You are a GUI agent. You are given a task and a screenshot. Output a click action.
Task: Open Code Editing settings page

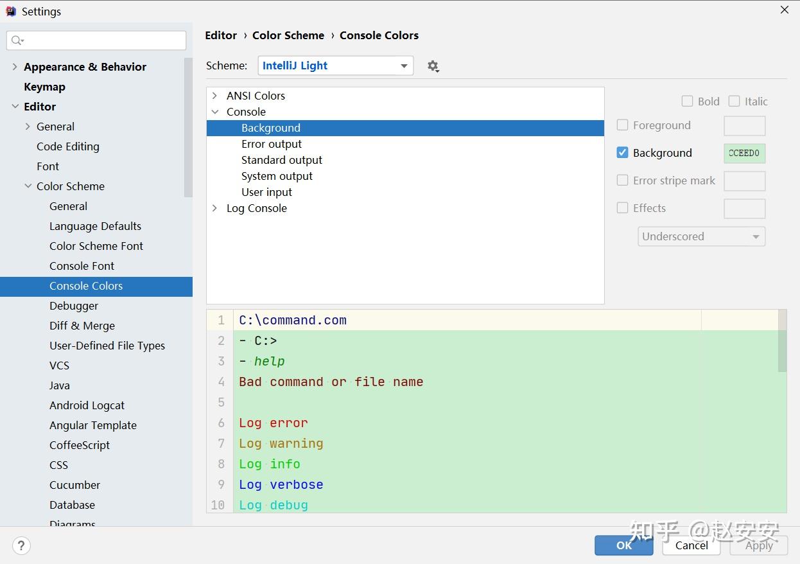click(x=68, y=146)
